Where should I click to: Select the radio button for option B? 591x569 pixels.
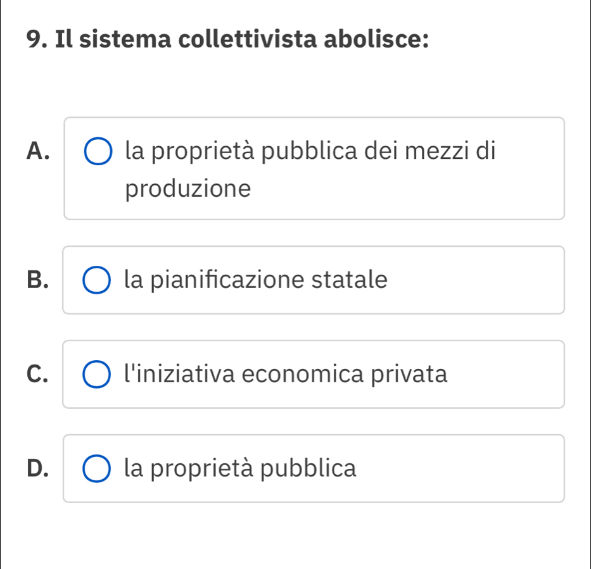pyautogui.click(x=96, y=280)
